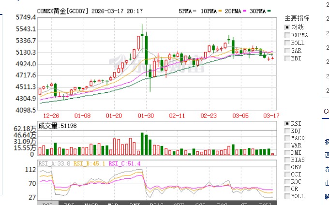Turn on the MACD checkbox
This screenshot has width=329, height=205.
click(x=287, y=138)
